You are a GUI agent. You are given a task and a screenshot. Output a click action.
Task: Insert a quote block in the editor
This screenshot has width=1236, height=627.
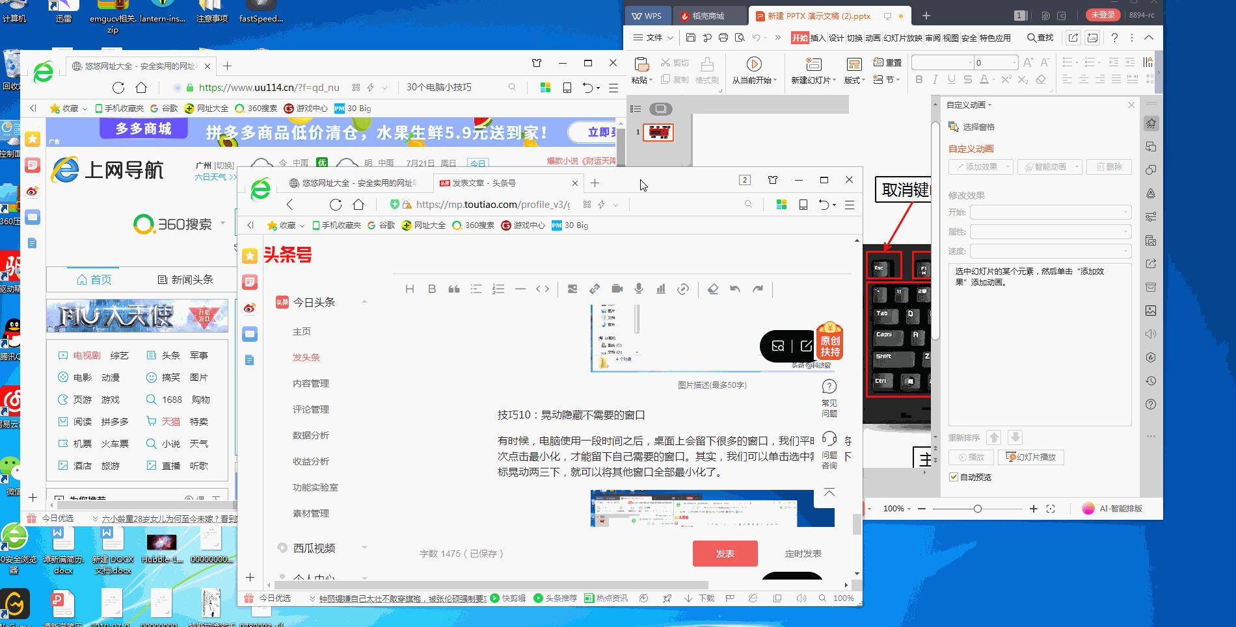coord(454,289)
